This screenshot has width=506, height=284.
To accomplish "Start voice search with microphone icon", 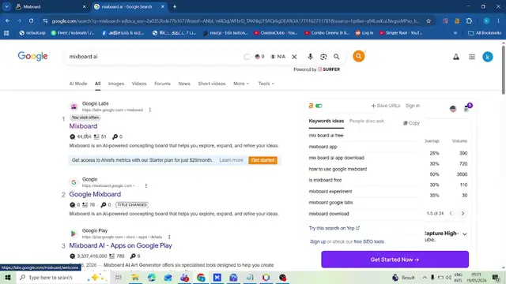I will coord(310,57).
